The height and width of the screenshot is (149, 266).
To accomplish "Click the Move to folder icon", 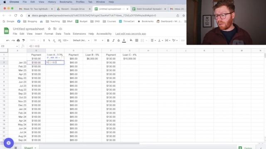I will click(55, 29).
